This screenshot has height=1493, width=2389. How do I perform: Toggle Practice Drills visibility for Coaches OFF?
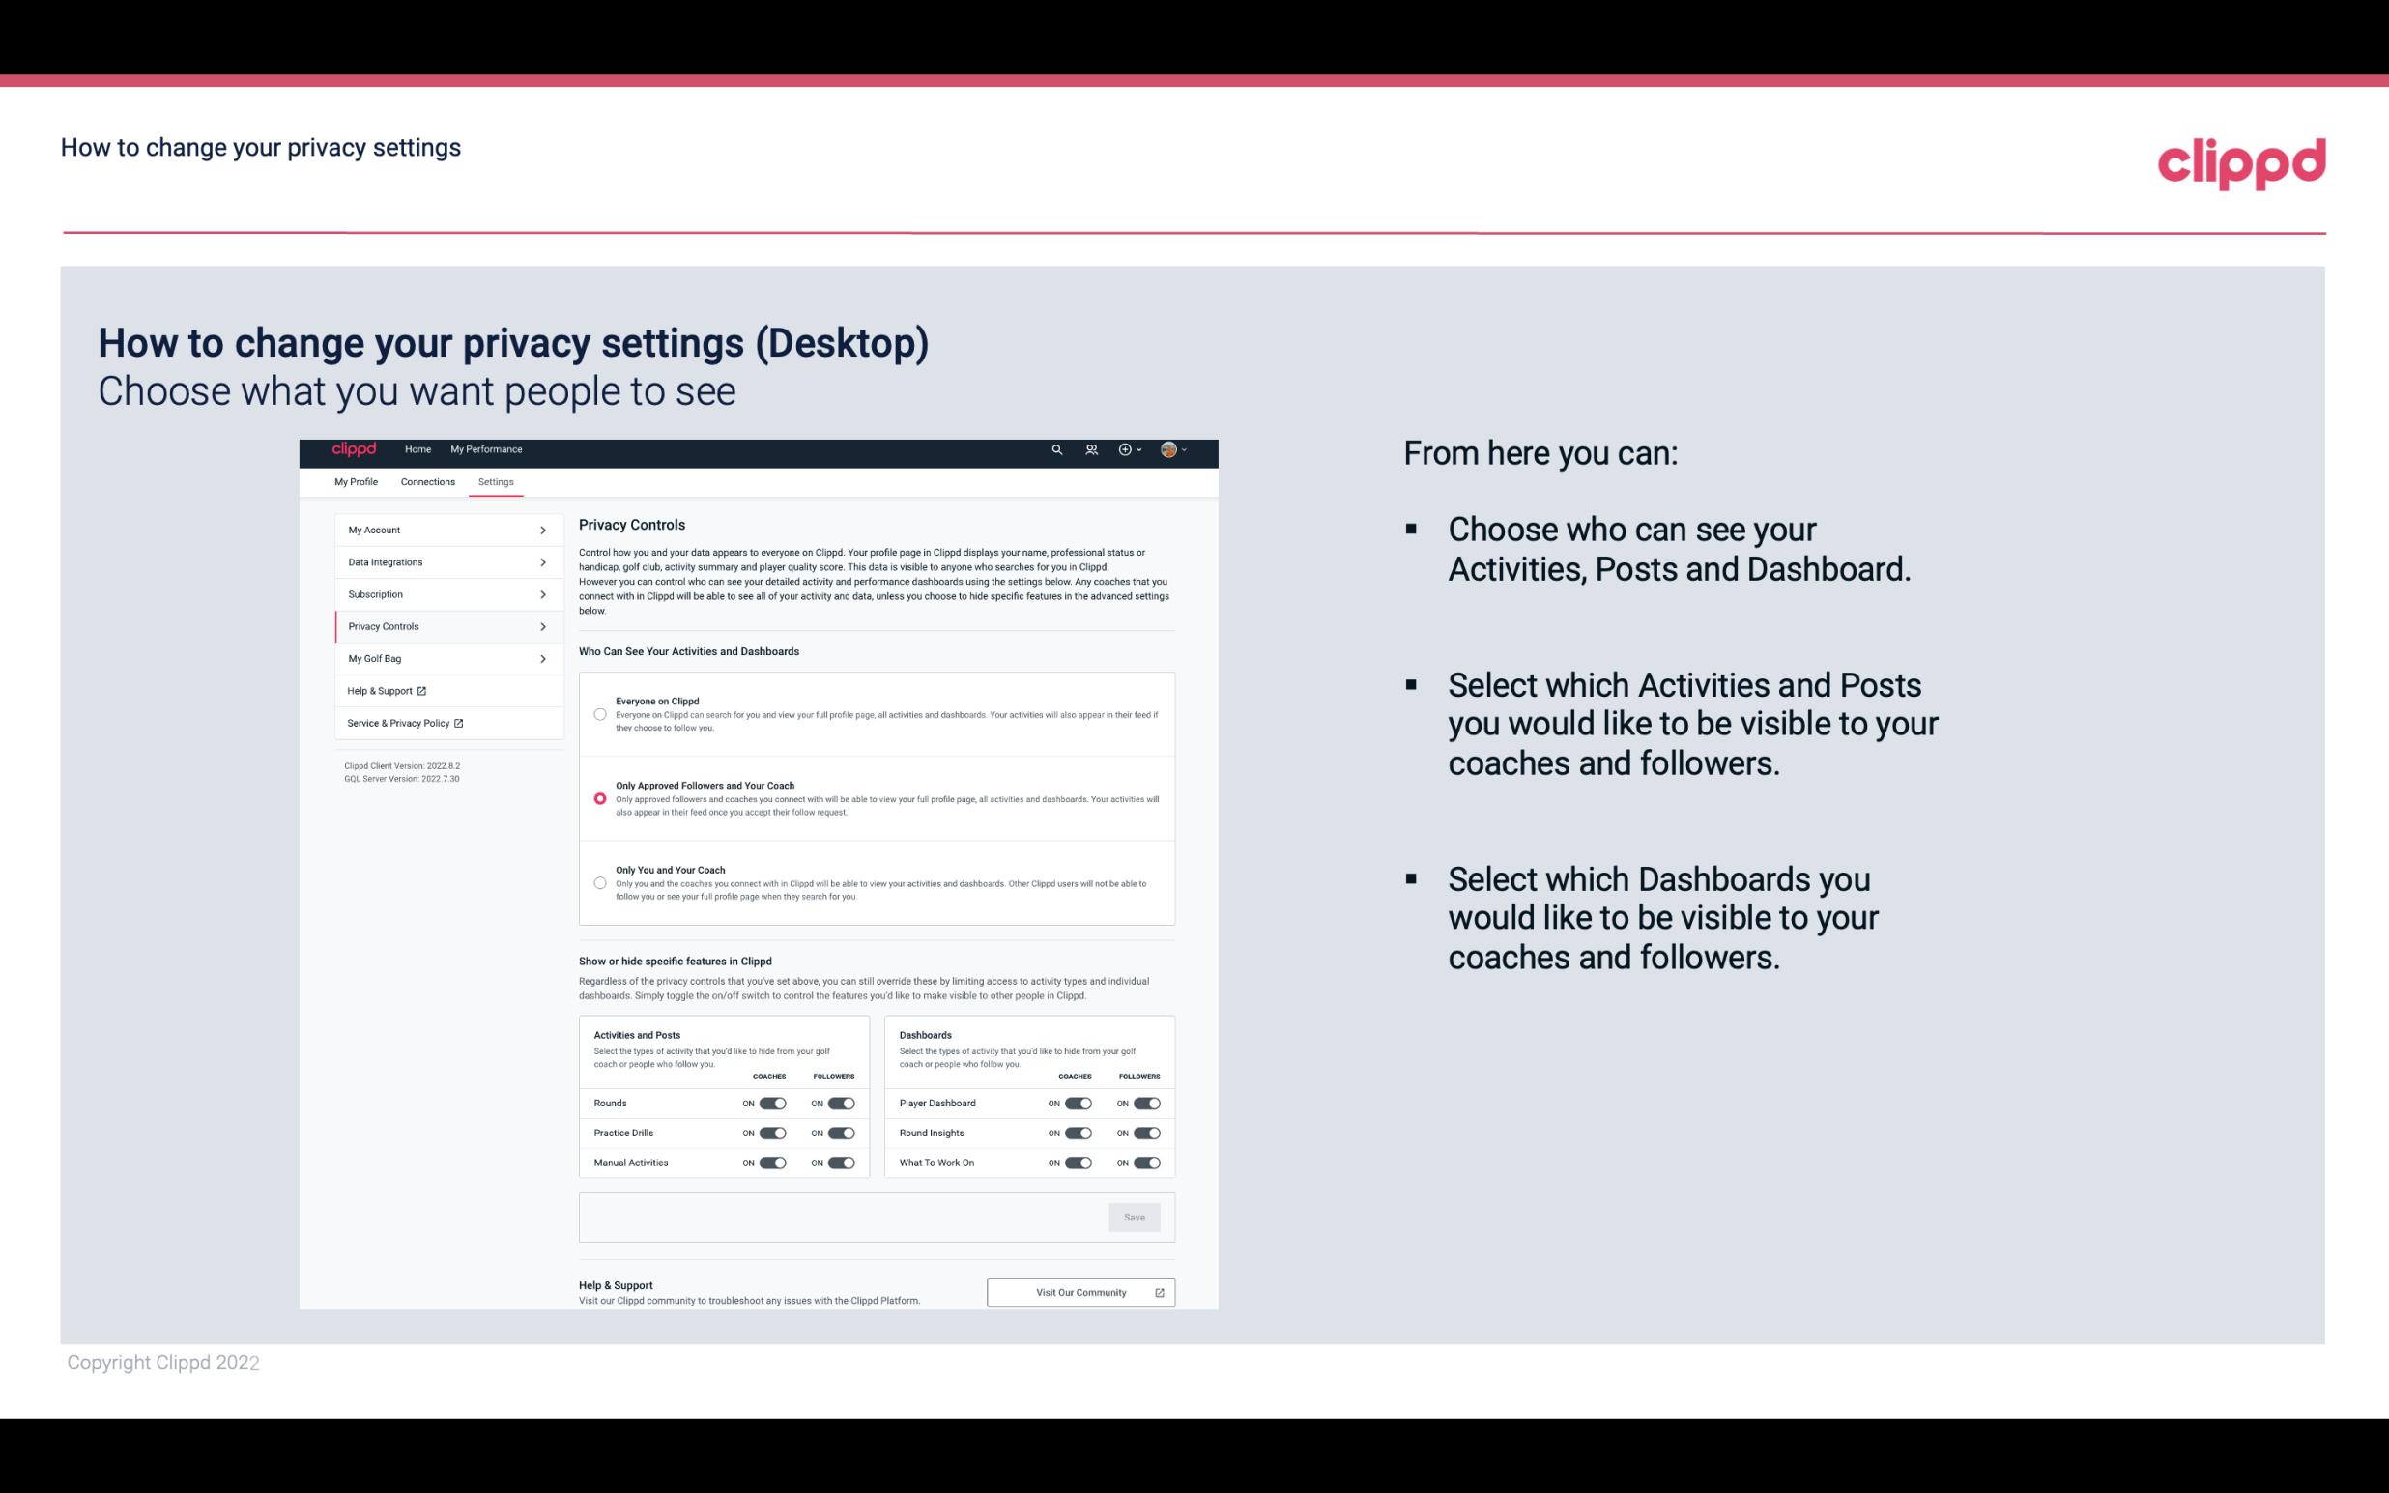772,1134
